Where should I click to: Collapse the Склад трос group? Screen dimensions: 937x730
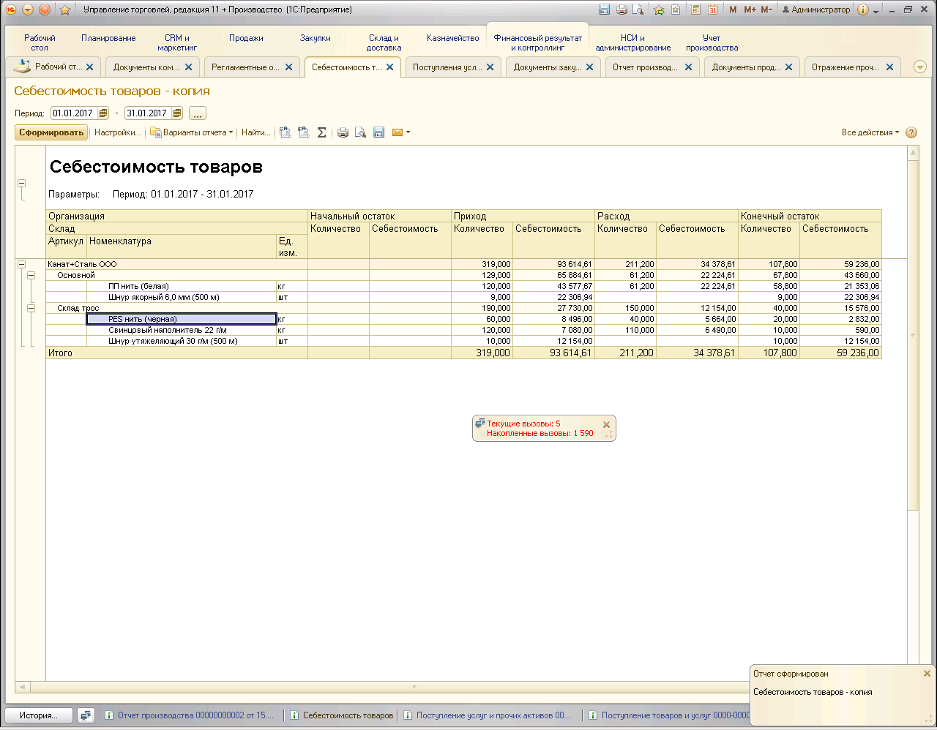tap(31, 309)
